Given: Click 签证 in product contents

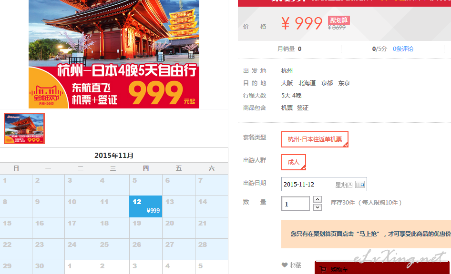Looking at the screenshot, I should 303,108.
